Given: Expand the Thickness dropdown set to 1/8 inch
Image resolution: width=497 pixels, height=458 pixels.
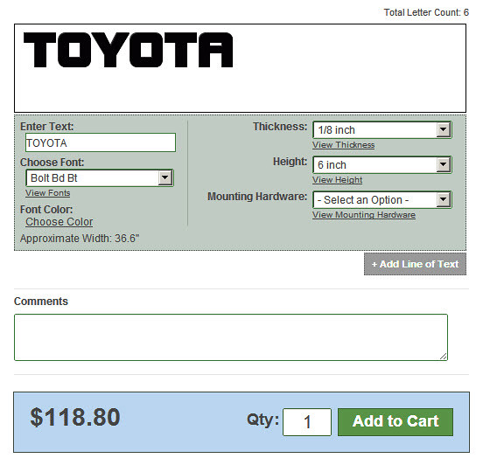Looking at the screenshot, I should (382, 129).
